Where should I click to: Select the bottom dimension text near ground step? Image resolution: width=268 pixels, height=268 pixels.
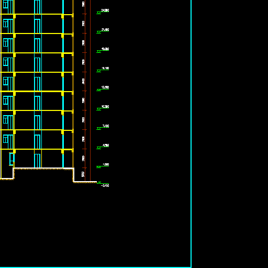click(x=83, y=174)
